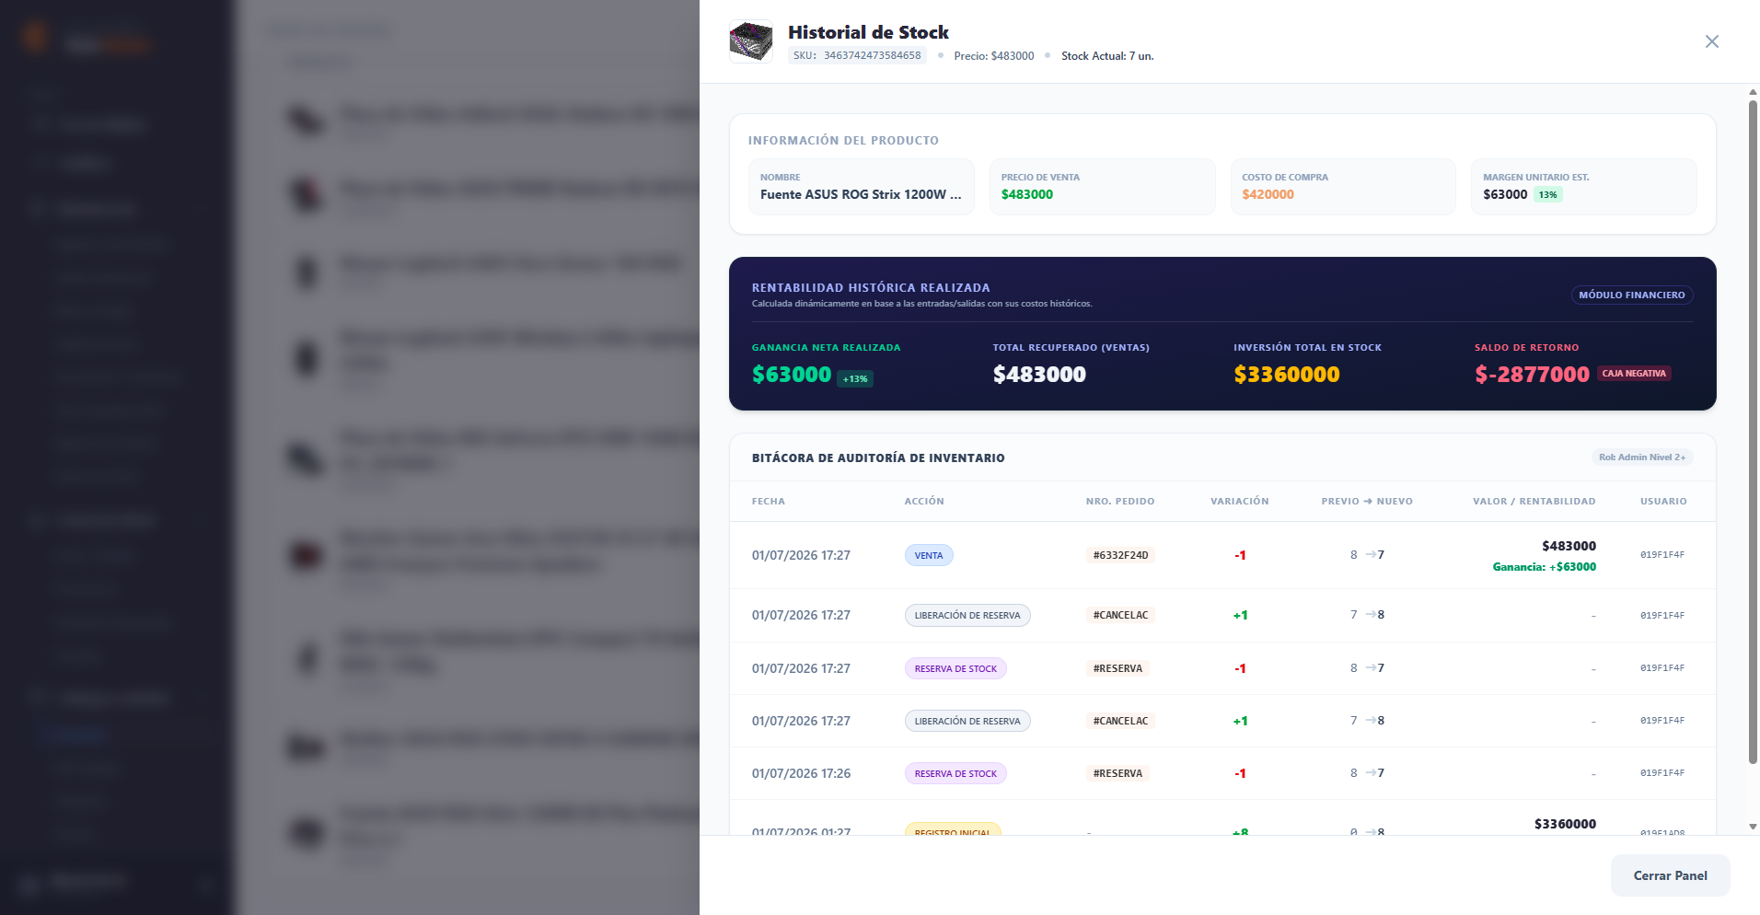Click the Historial de Stock title

[x=868, y=32]
